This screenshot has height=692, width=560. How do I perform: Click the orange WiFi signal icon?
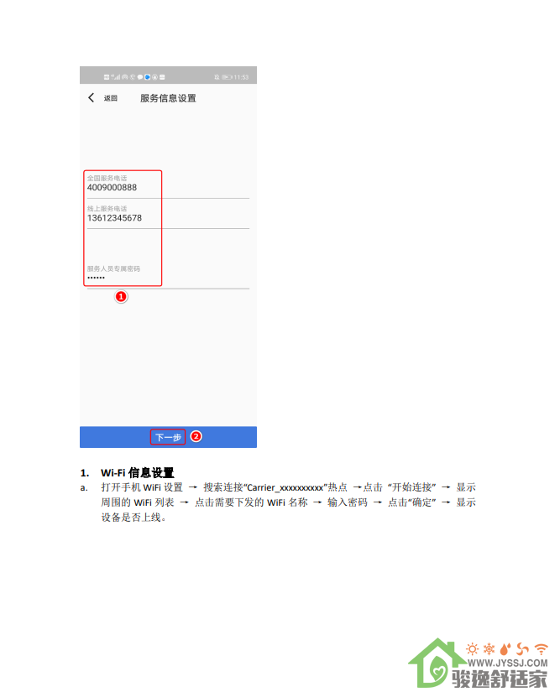coord(541,648)
